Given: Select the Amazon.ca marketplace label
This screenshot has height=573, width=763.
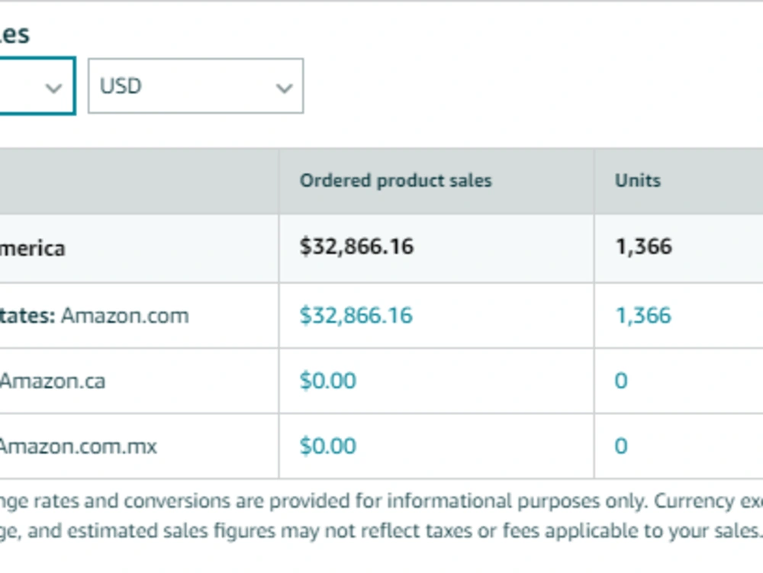Looking at the screenshot, I should point(53,381).
